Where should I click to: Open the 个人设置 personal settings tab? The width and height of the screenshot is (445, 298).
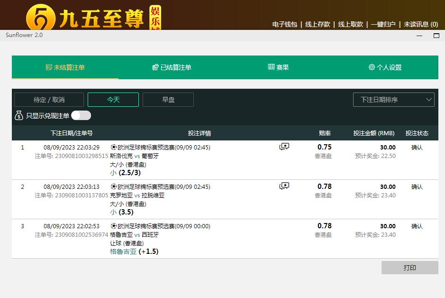click(385, 67)
